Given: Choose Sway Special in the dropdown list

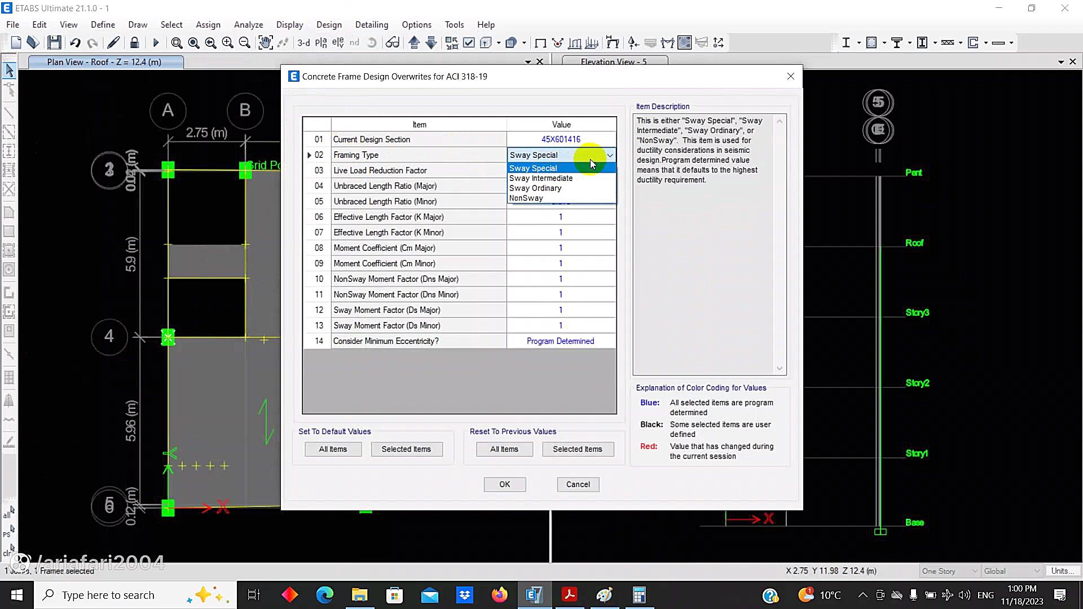Looking at the screenshot, I should click(x=561, y=168).
